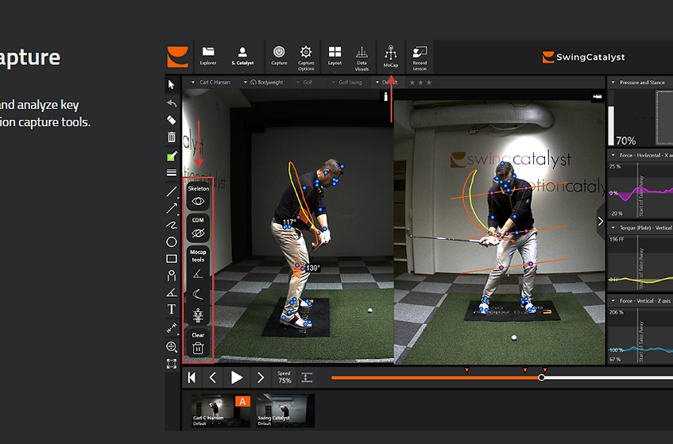The height and width of the screenshot is (444, 673).
Task: Select the line drawing tool
Action: [172, 191]
